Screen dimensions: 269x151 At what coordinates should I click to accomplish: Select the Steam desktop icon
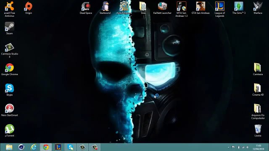pos(9,28)
